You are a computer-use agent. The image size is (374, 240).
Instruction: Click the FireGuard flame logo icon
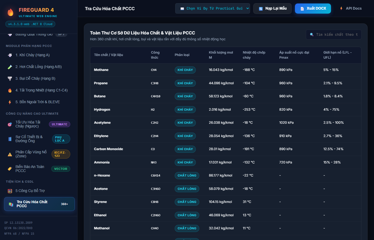tap(10, 12)
